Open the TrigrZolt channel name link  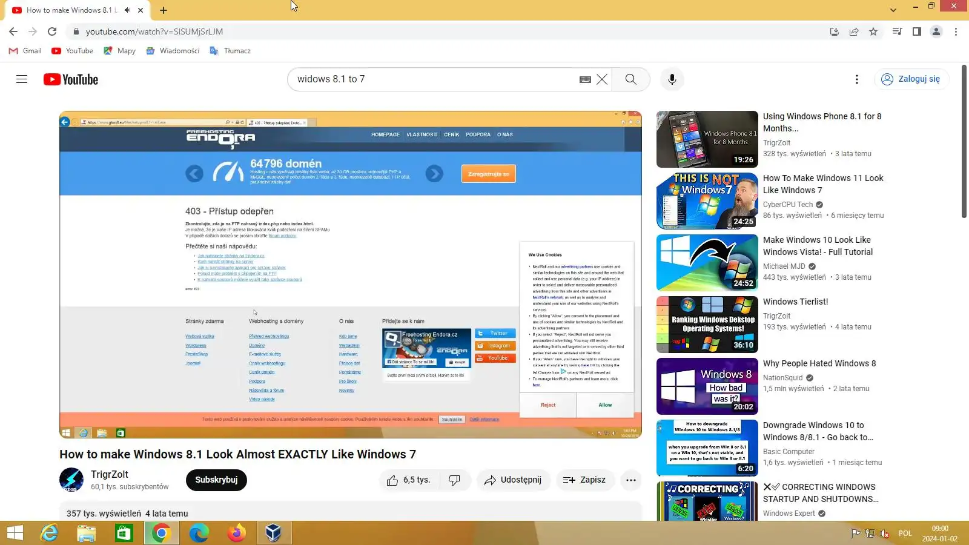pyautogui.click(x=110, y=475)
